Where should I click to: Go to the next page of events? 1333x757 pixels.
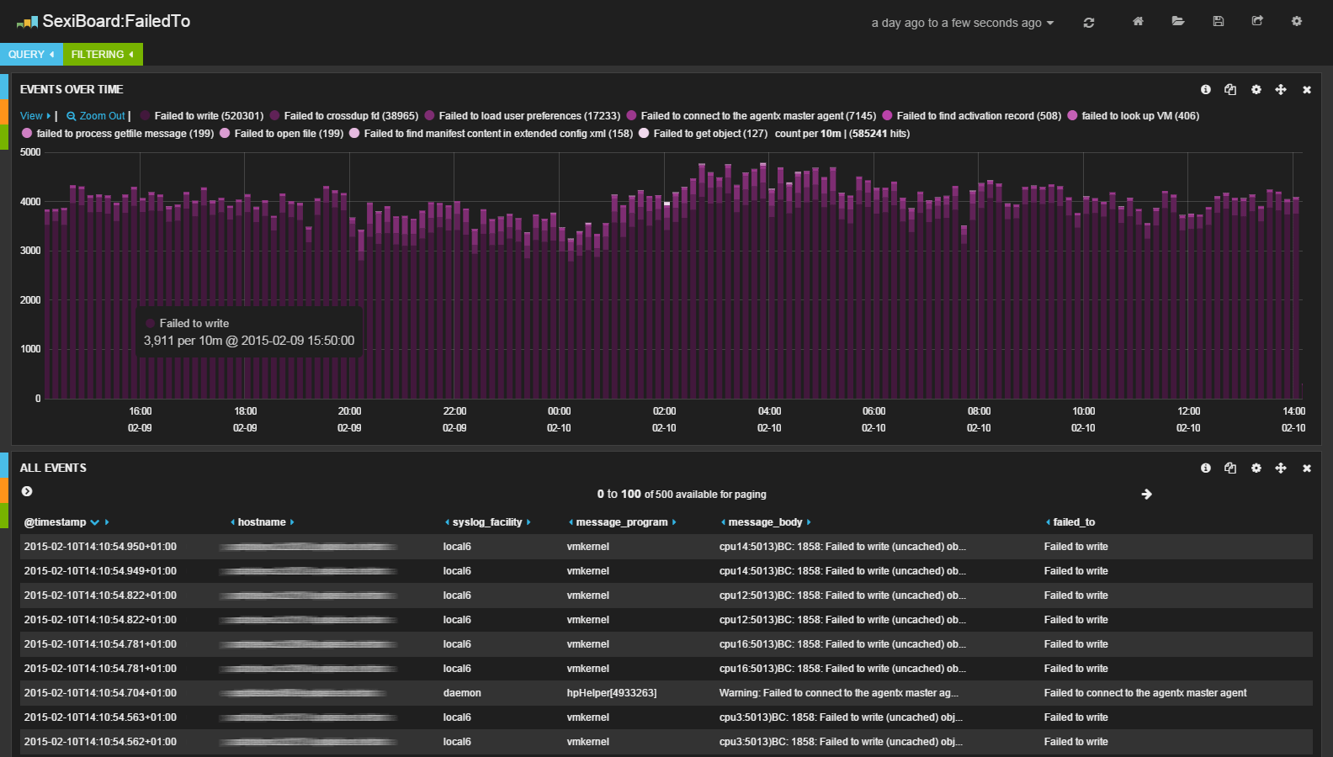1146,495
